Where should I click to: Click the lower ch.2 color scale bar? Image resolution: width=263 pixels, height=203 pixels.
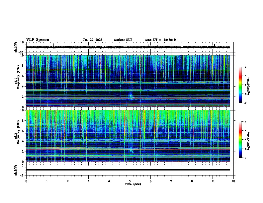[x=240, y=140]
